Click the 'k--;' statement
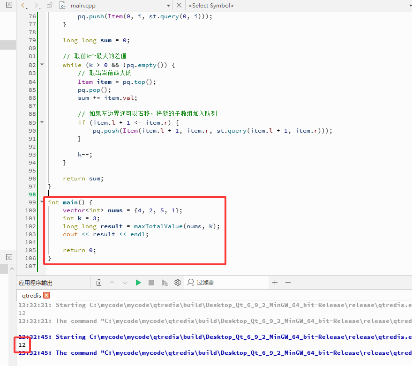This screenshot has width=412, height=366. [x=85, y=155]
